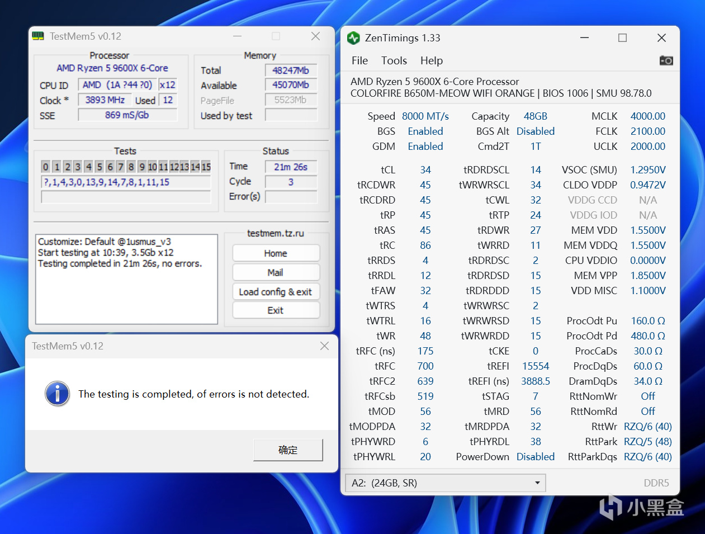
Task: Open the File menu in ZenTimings
Action: pos(359,60)
